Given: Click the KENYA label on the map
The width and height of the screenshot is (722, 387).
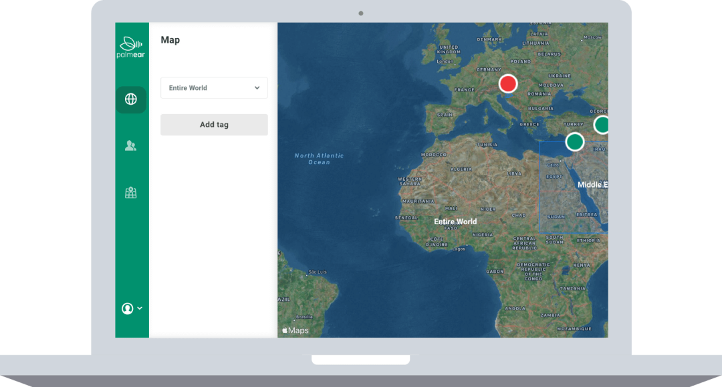Looking at the screenshot, I should (x=582, y=265).
